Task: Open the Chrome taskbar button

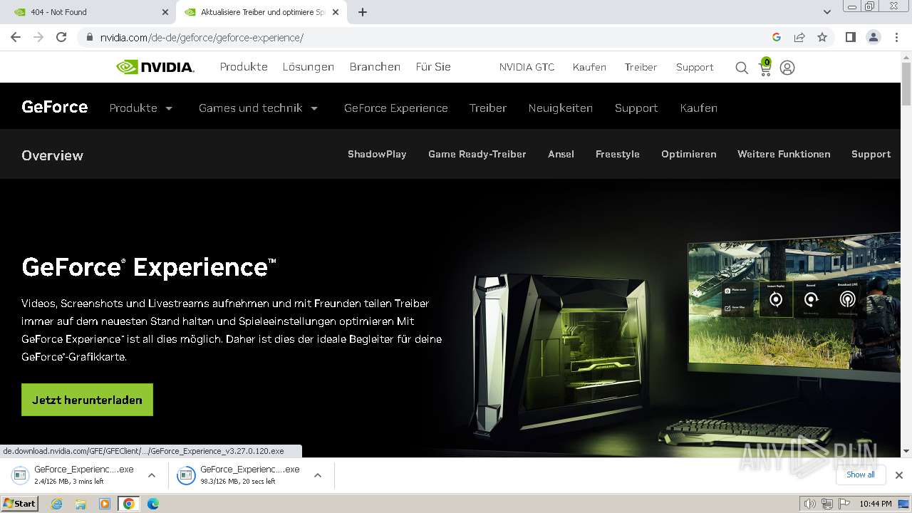Action: coord(129,504)
